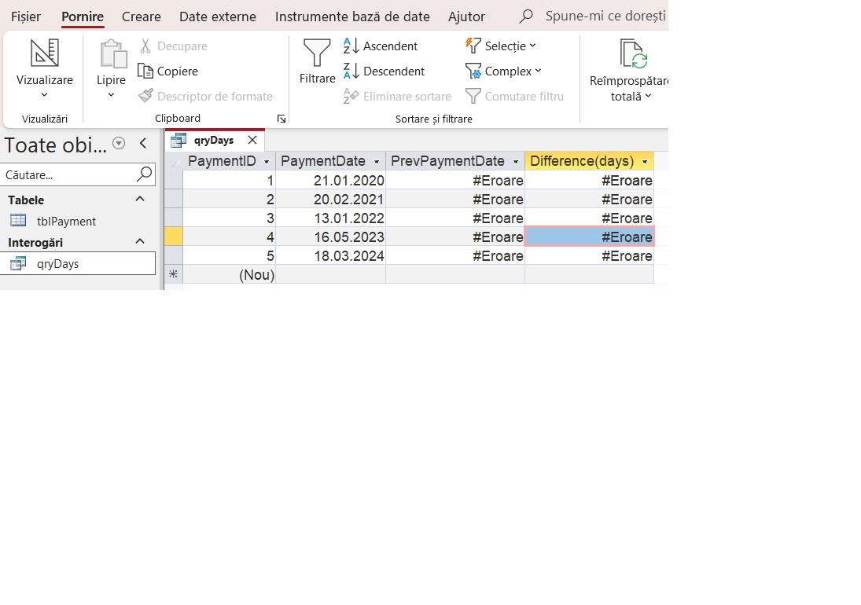Image resolution: width=861 pixels, height=605 pixels.
Task: Open the Selecție filter dropdown
Action: pyautogui.click(x=501, y=46)
